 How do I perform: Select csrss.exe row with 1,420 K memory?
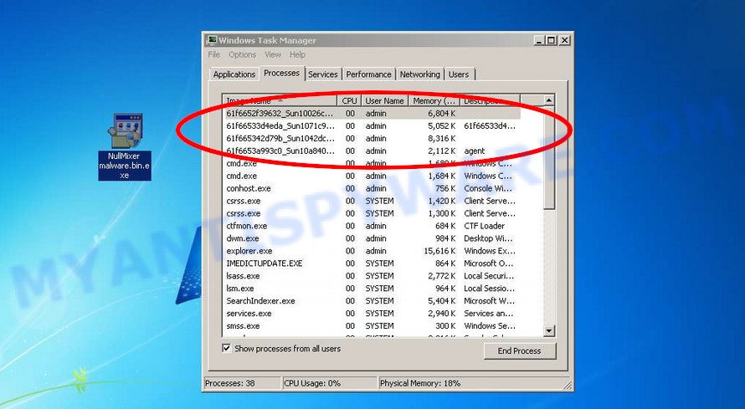coord(373,201)
